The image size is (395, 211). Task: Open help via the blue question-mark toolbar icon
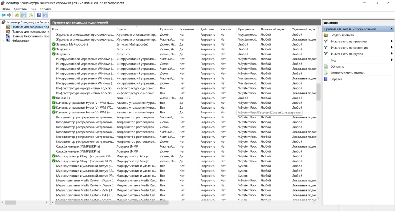39,15
